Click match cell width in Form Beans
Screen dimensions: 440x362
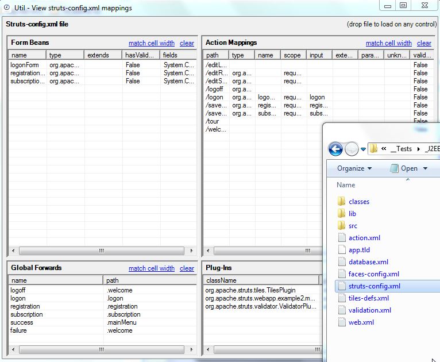pyautogui.click(x=152, y=43)
